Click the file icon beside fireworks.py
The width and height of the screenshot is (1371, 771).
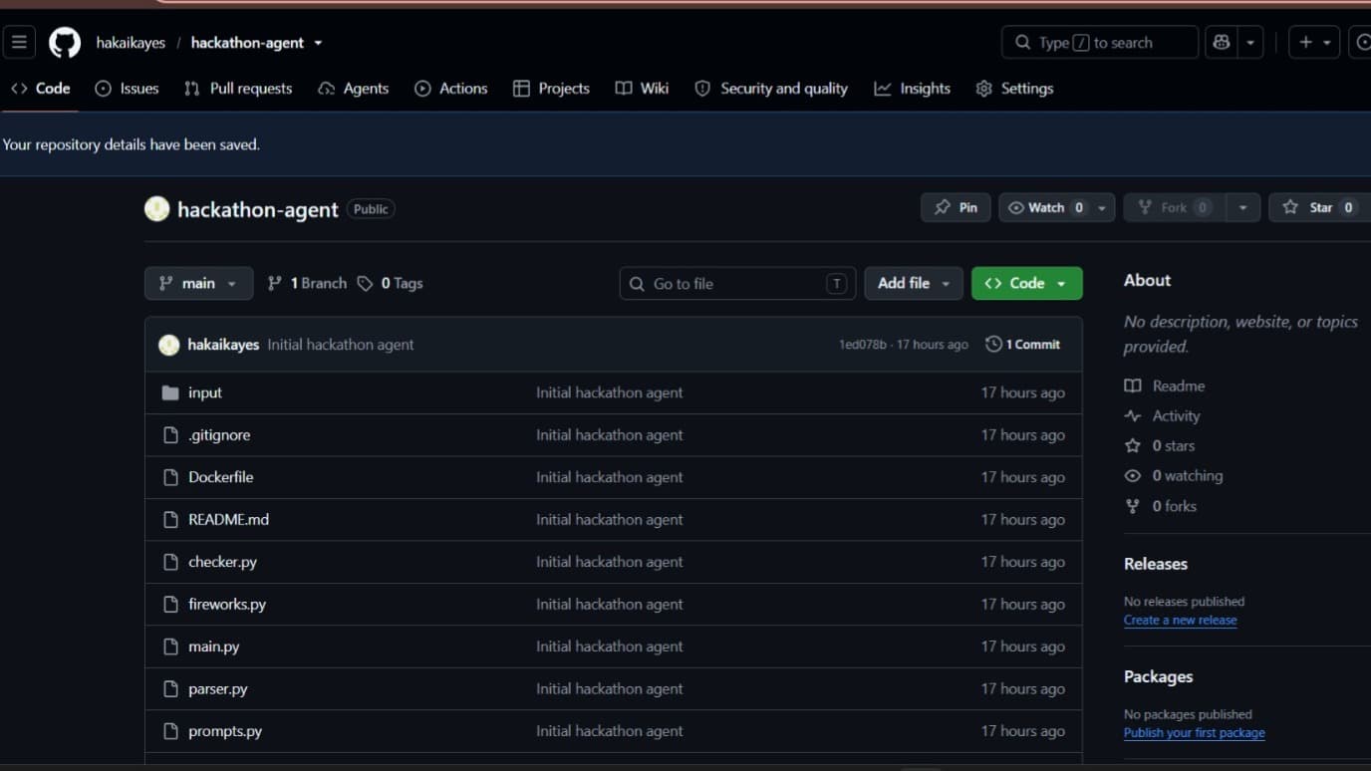[x=169, y=605]
